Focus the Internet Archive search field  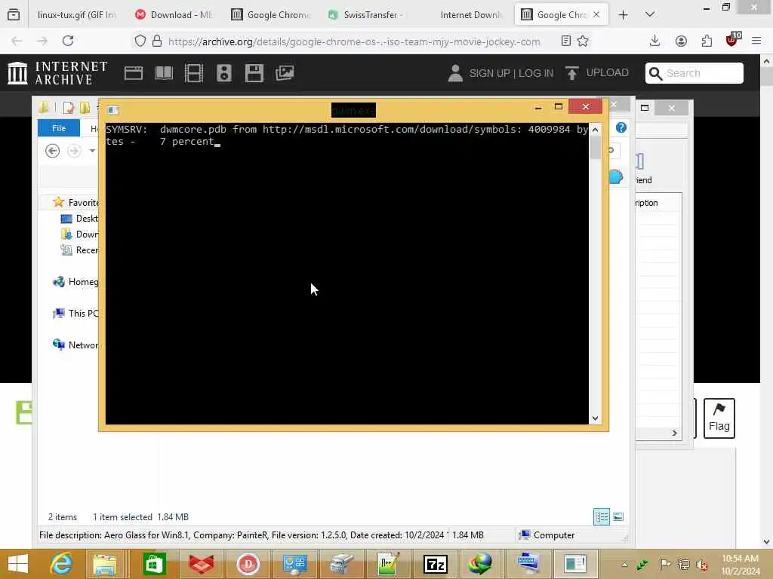694,73
